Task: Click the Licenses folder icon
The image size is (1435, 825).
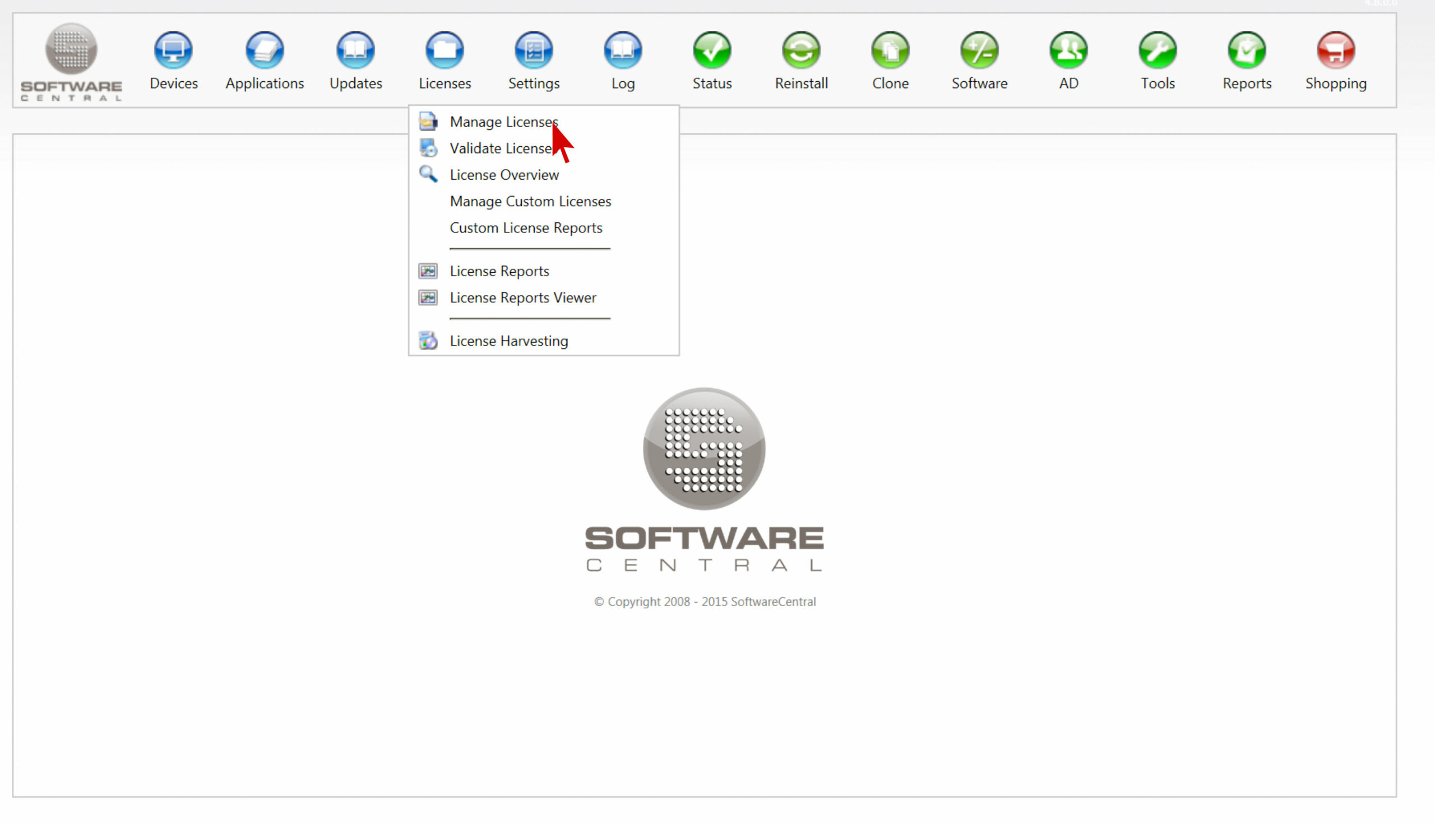Action: pos(445,50)
